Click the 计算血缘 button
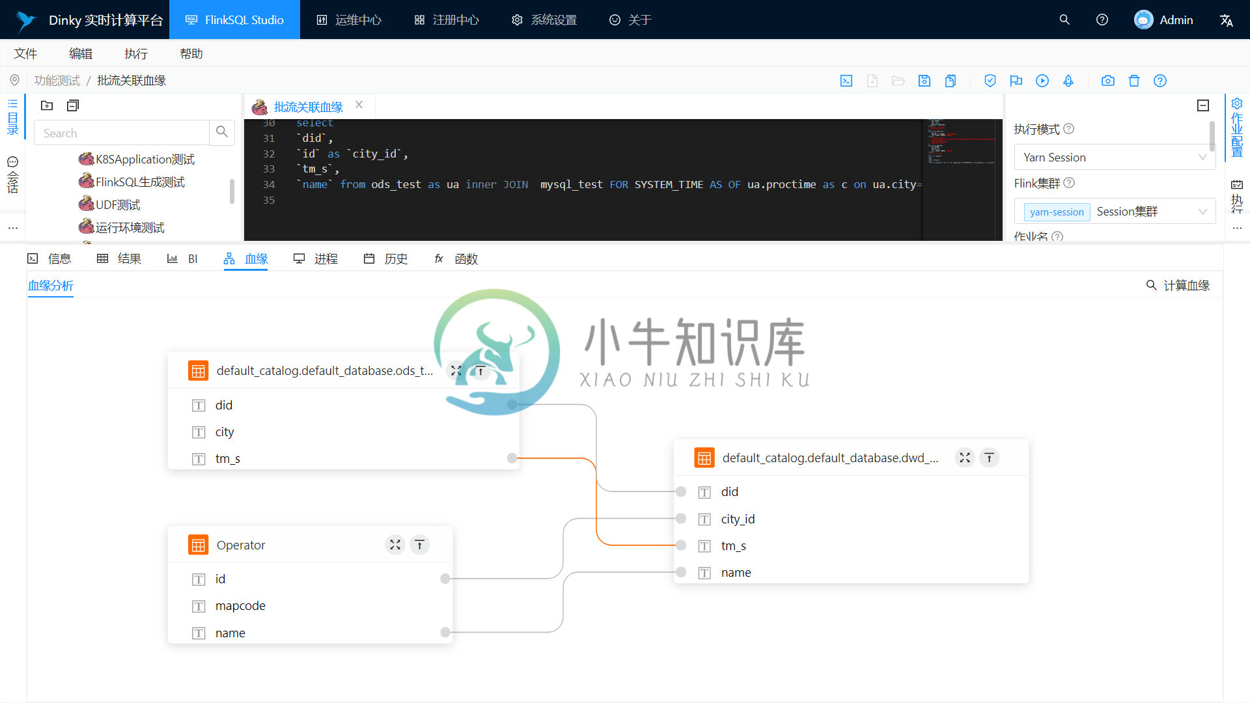Image resolution: width=1250 pixels, height=703 pixels. tap(1187, 285)
